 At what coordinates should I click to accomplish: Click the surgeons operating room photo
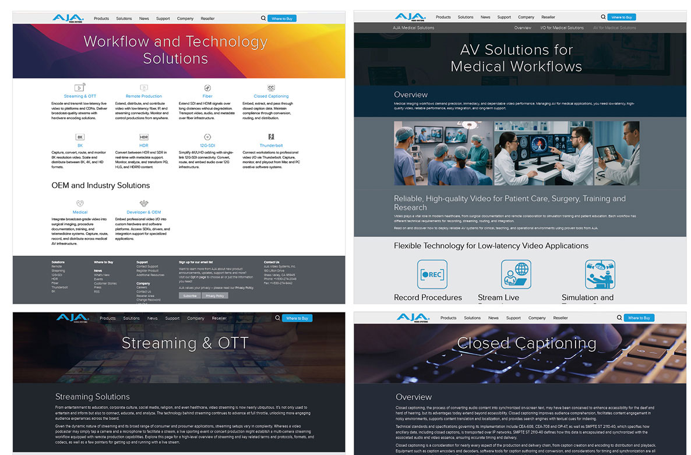click(443, 153)
